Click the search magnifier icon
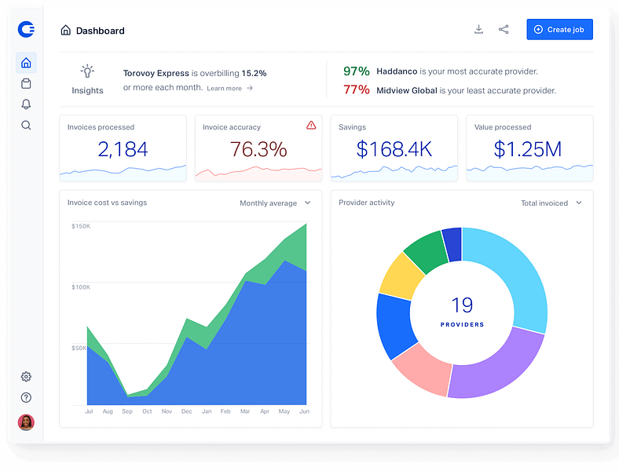619x471 pixels. pyautogui.click(x=26, y=125)
